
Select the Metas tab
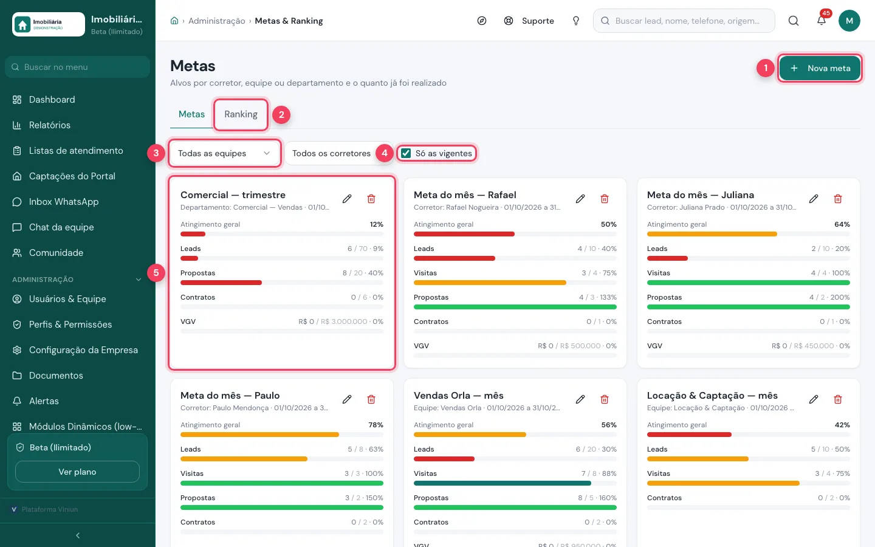(x=191, y=114)
